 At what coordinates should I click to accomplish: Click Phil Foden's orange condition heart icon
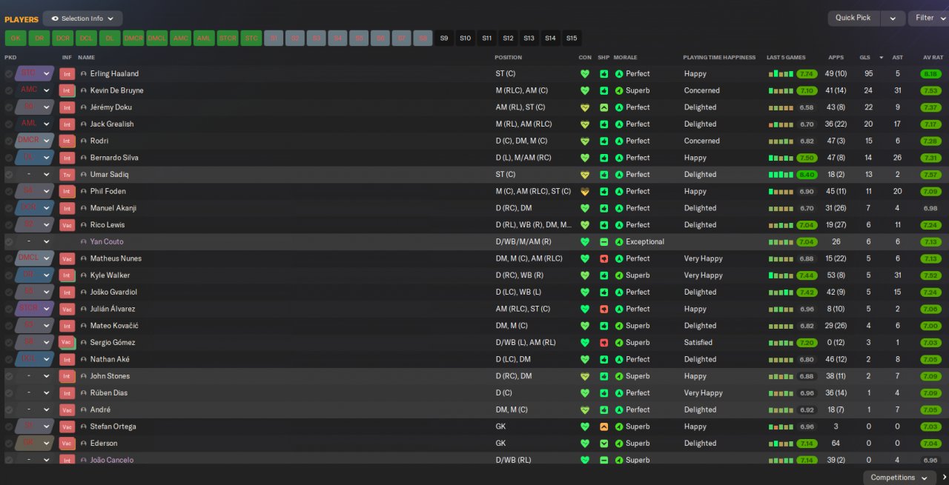pos(585,192)
